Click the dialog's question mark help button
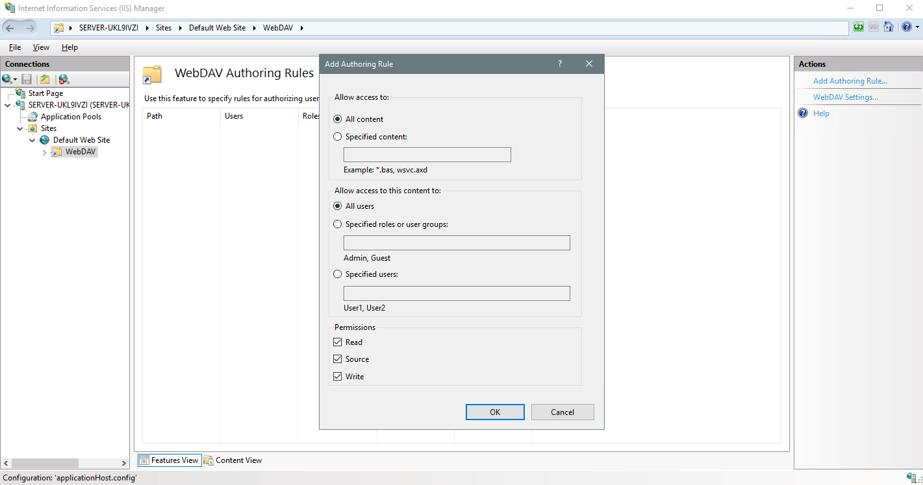This screenshot has height=485, width=923. pos(559,64)
